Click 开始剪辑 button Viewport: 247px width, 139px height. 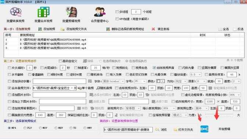(224, 129)
